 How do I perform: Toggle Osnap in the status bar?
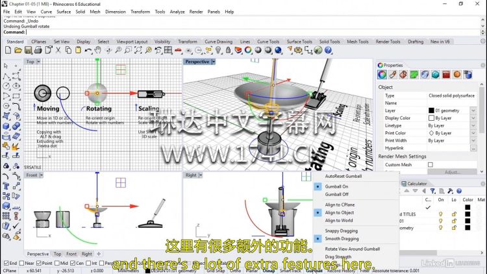click(x=269, y=271)
